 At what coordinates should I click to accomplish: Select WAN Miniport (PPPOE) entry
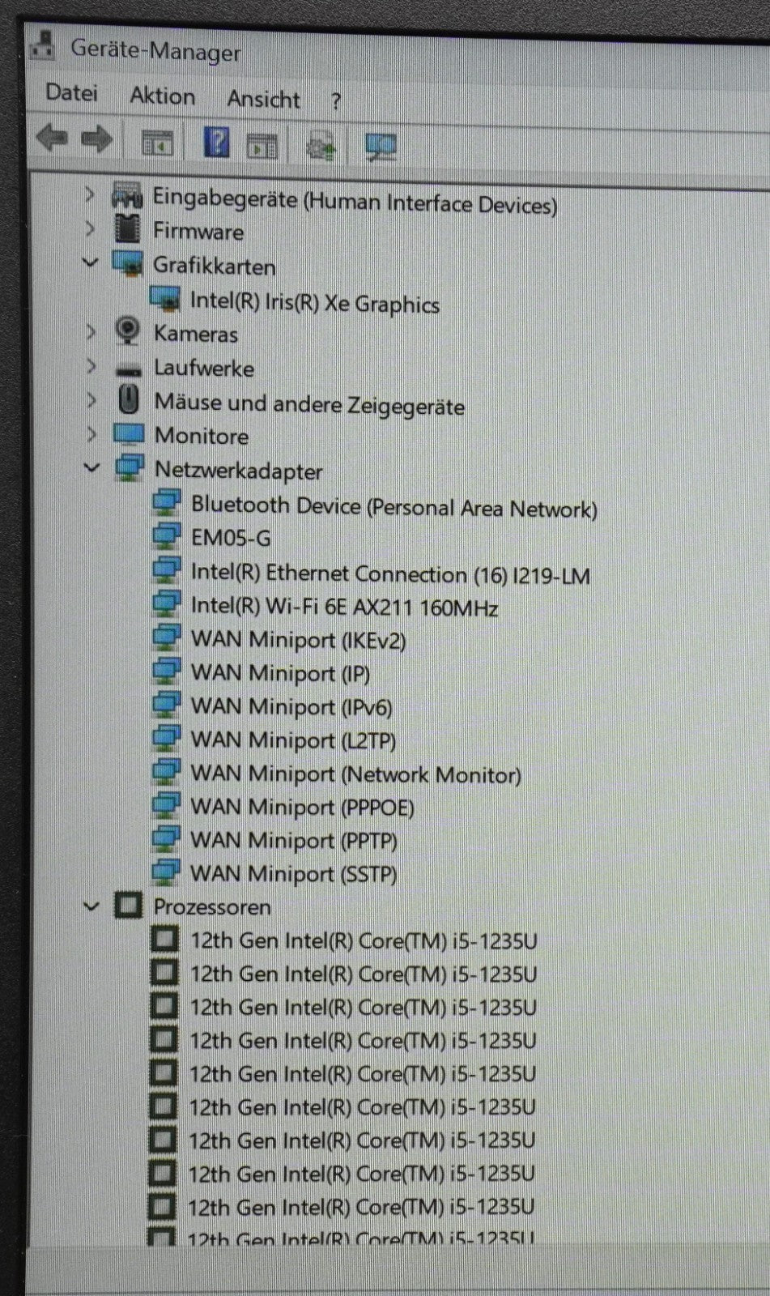(x=302, y=807)
